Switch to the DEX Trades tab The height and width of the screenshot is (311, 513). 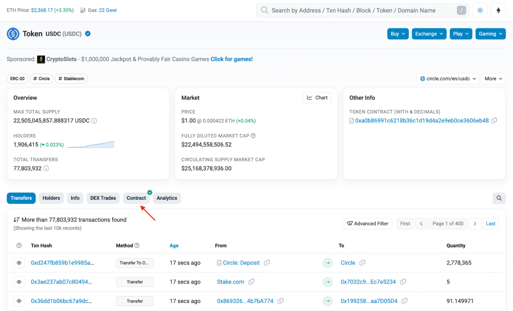click(103, 198)
